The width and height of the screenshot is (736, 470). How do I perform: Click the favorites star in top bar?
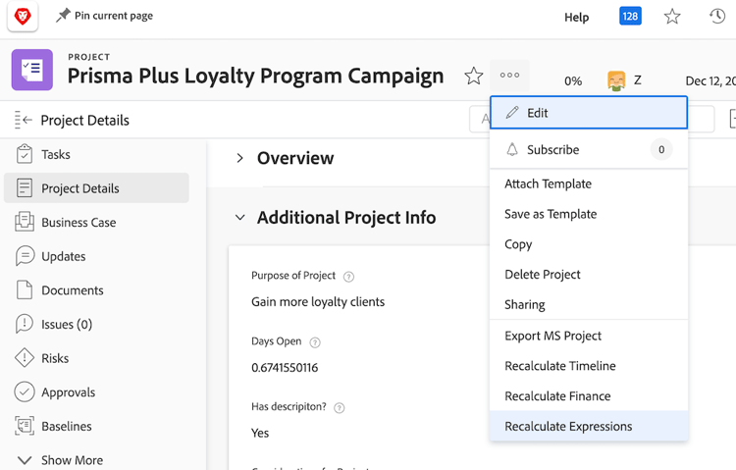click(x=672, y=17)
